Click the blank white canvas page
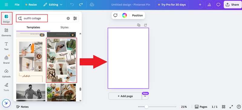 (x=128, y=58)
